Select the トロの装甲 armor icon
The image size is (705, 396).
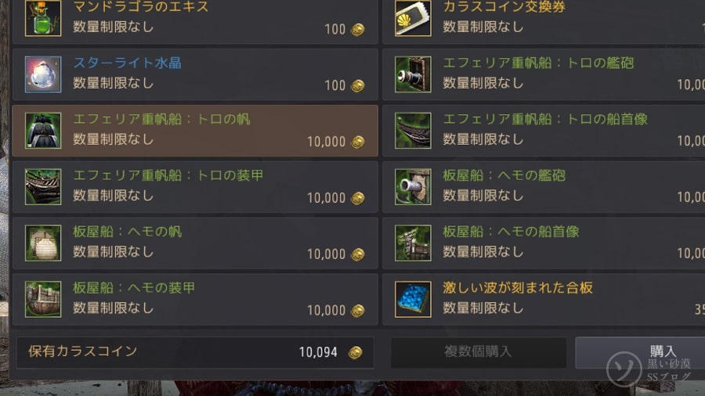tap(43, 186)
